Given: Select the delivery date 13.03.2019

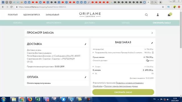Looking at the screenshot, I should pyautogui.click(x=59, y=67).
